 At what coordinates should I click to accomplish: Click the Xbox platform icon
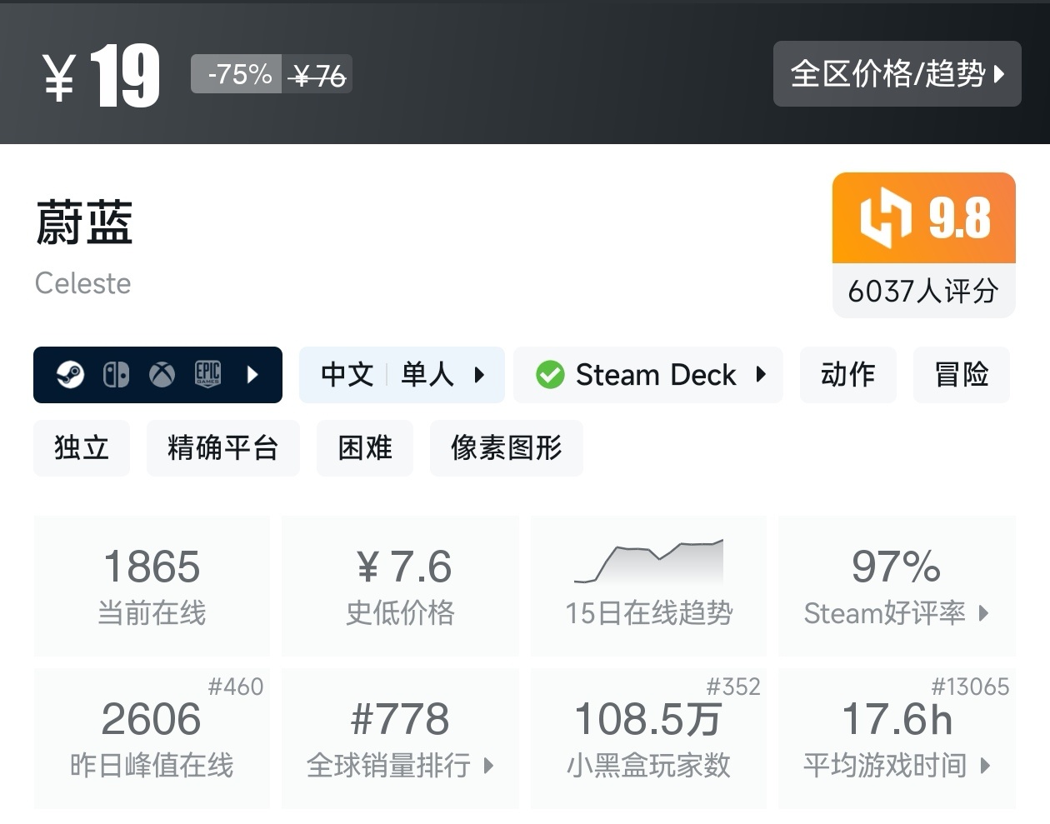point(162,375)
